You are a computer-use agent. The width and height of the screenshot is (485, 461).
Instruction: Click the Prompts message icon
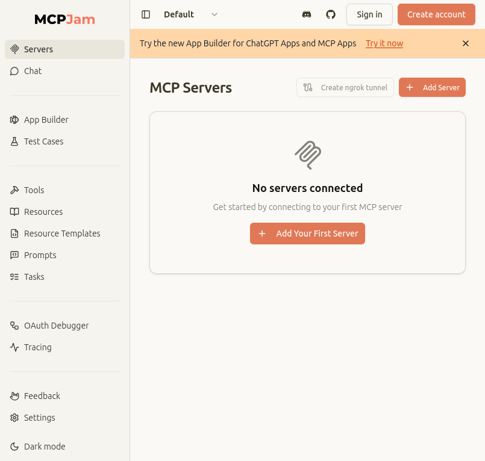point(14,255)
